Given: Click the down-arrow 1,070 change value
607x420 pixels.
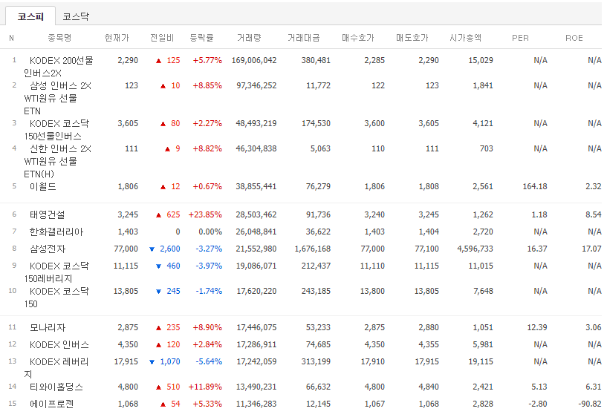Looking at the screenshot, I should point(165,361).
